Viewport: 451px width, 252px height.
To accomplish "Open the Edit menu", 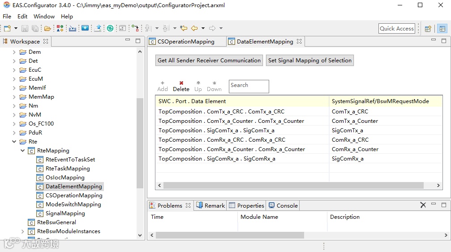I will point(22,17).
